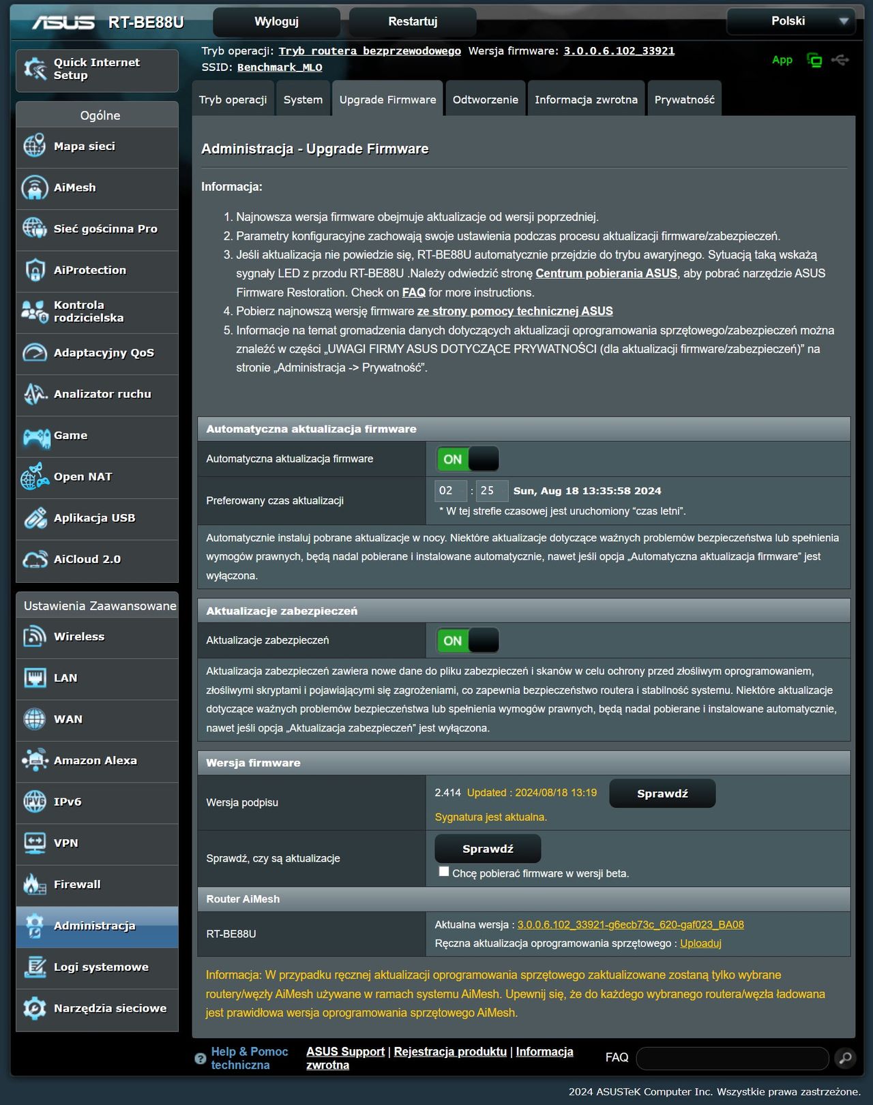Click the USB status icon in header
This screenshot has height=1105, width=873.
(840, 60)
